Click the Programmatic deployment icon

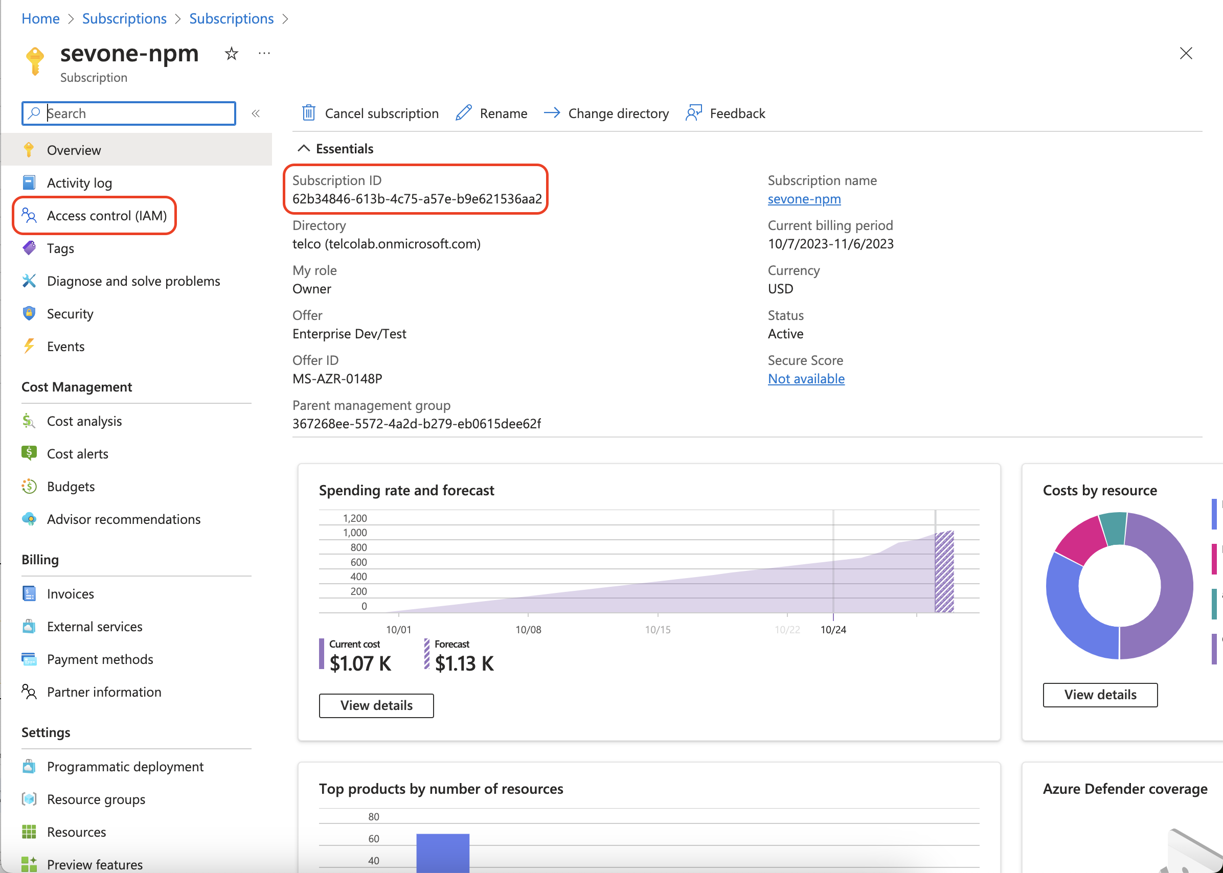coord(29,766)
